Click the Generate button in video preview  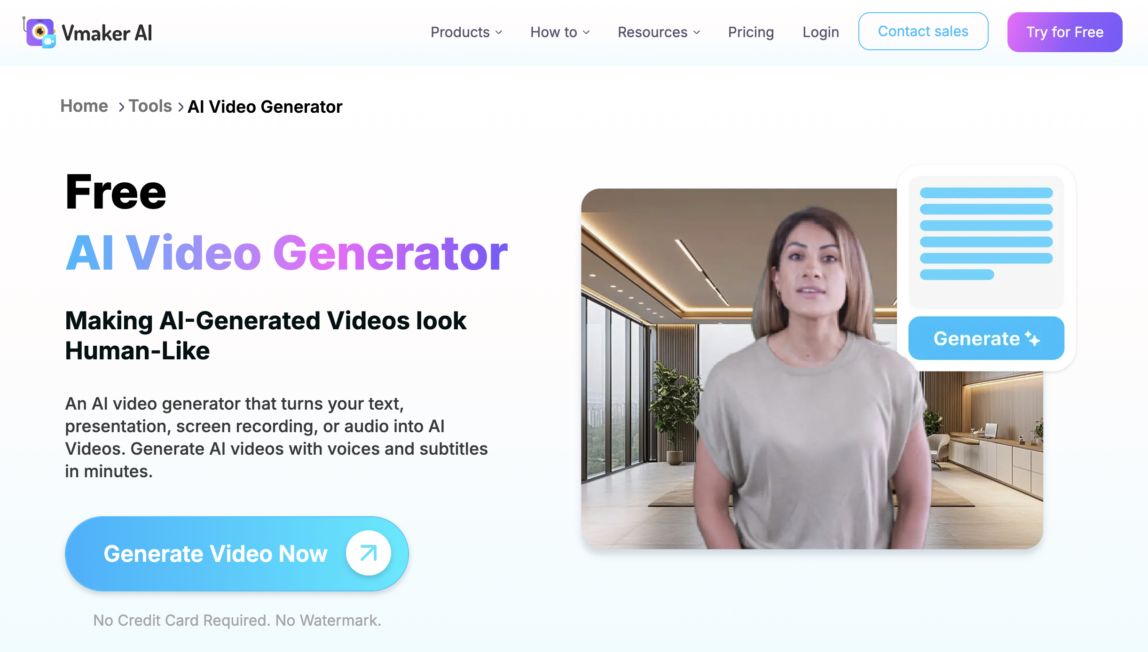pos(986,339)
